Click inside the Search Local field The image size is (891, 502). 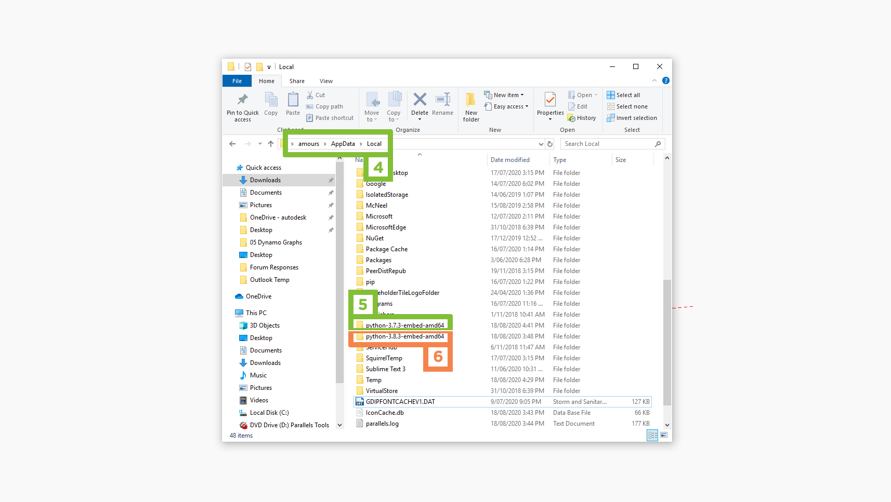click(607, 144)
